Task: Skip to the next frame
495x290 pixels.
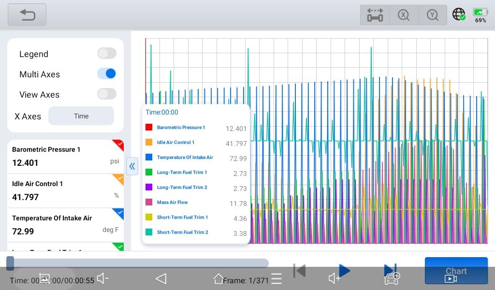Action: 390,270
